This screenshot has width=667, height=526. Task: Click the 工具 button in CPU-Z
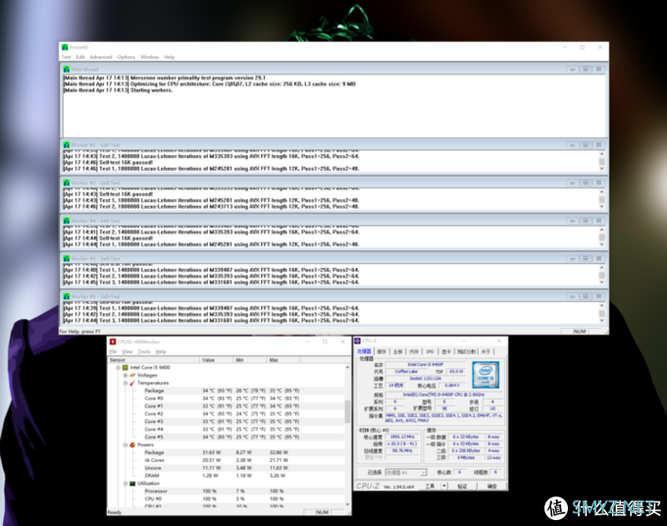click(430, 486)
